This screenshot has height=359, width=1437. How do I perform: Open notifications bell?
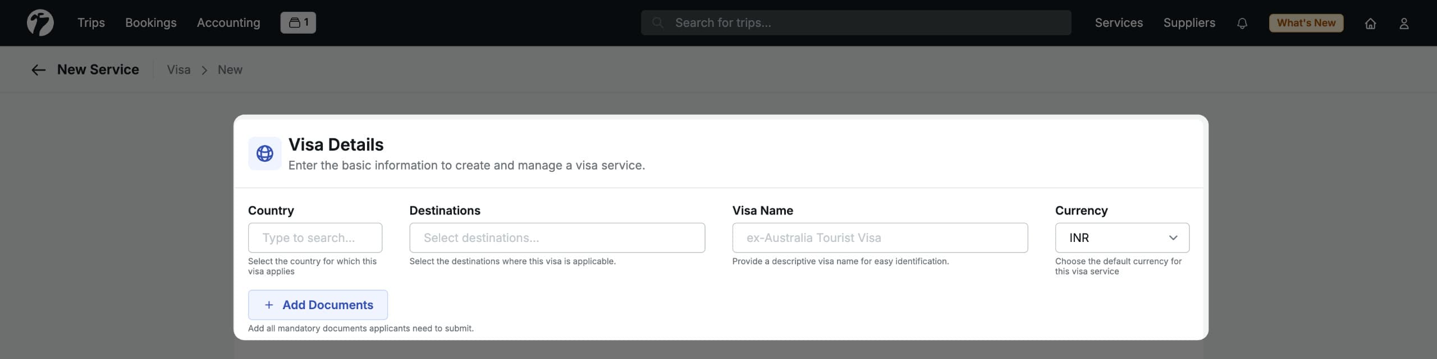pos(1242,24)
